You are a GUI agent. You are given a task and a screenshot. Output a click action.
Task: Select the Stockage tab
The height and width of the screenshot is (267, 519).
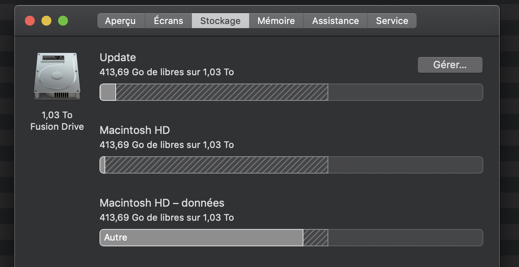coord(220,21)
